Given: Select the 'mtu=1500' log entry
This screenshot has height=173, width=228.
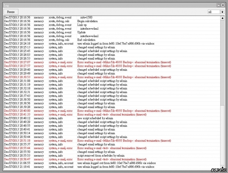Looking at the screenshot, I should click(112, 17).
